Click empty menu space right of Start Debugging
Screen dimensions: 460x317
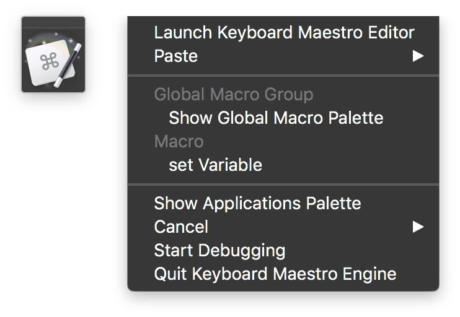click(360, 250)
